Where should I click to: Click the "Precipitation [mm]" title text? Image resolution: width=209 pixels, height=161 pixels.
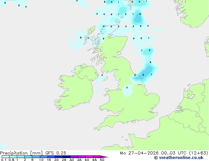coord(21,153)
